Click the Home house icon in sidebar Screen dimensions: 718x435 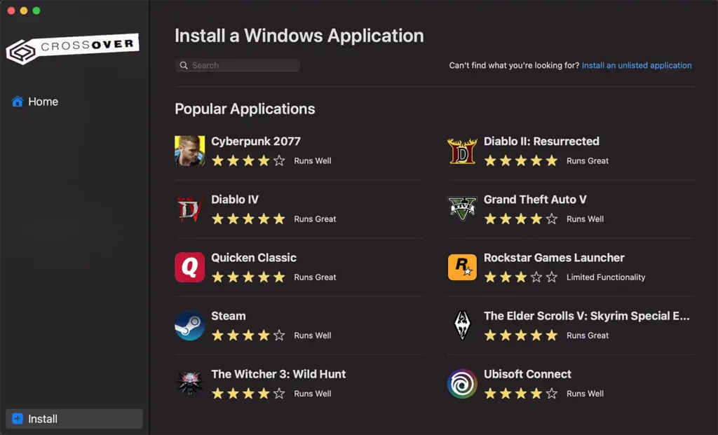pos(18,101)
